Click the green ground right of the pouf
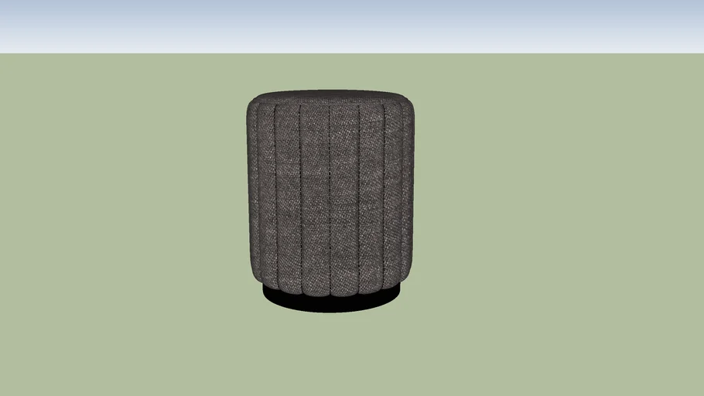Screen dimensions: 704x396 click(x=557, y=217)
